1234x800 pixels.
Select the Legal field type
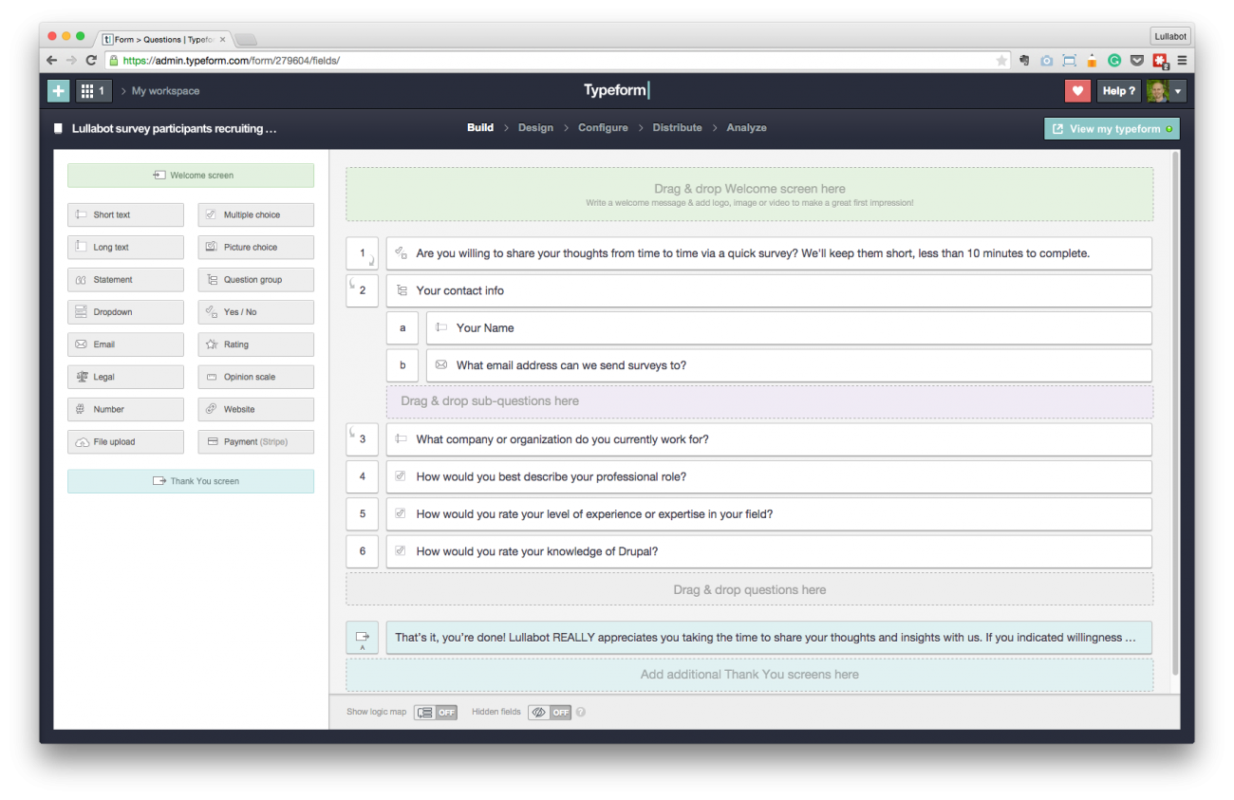pyautogui.click(x=125, y=377)
